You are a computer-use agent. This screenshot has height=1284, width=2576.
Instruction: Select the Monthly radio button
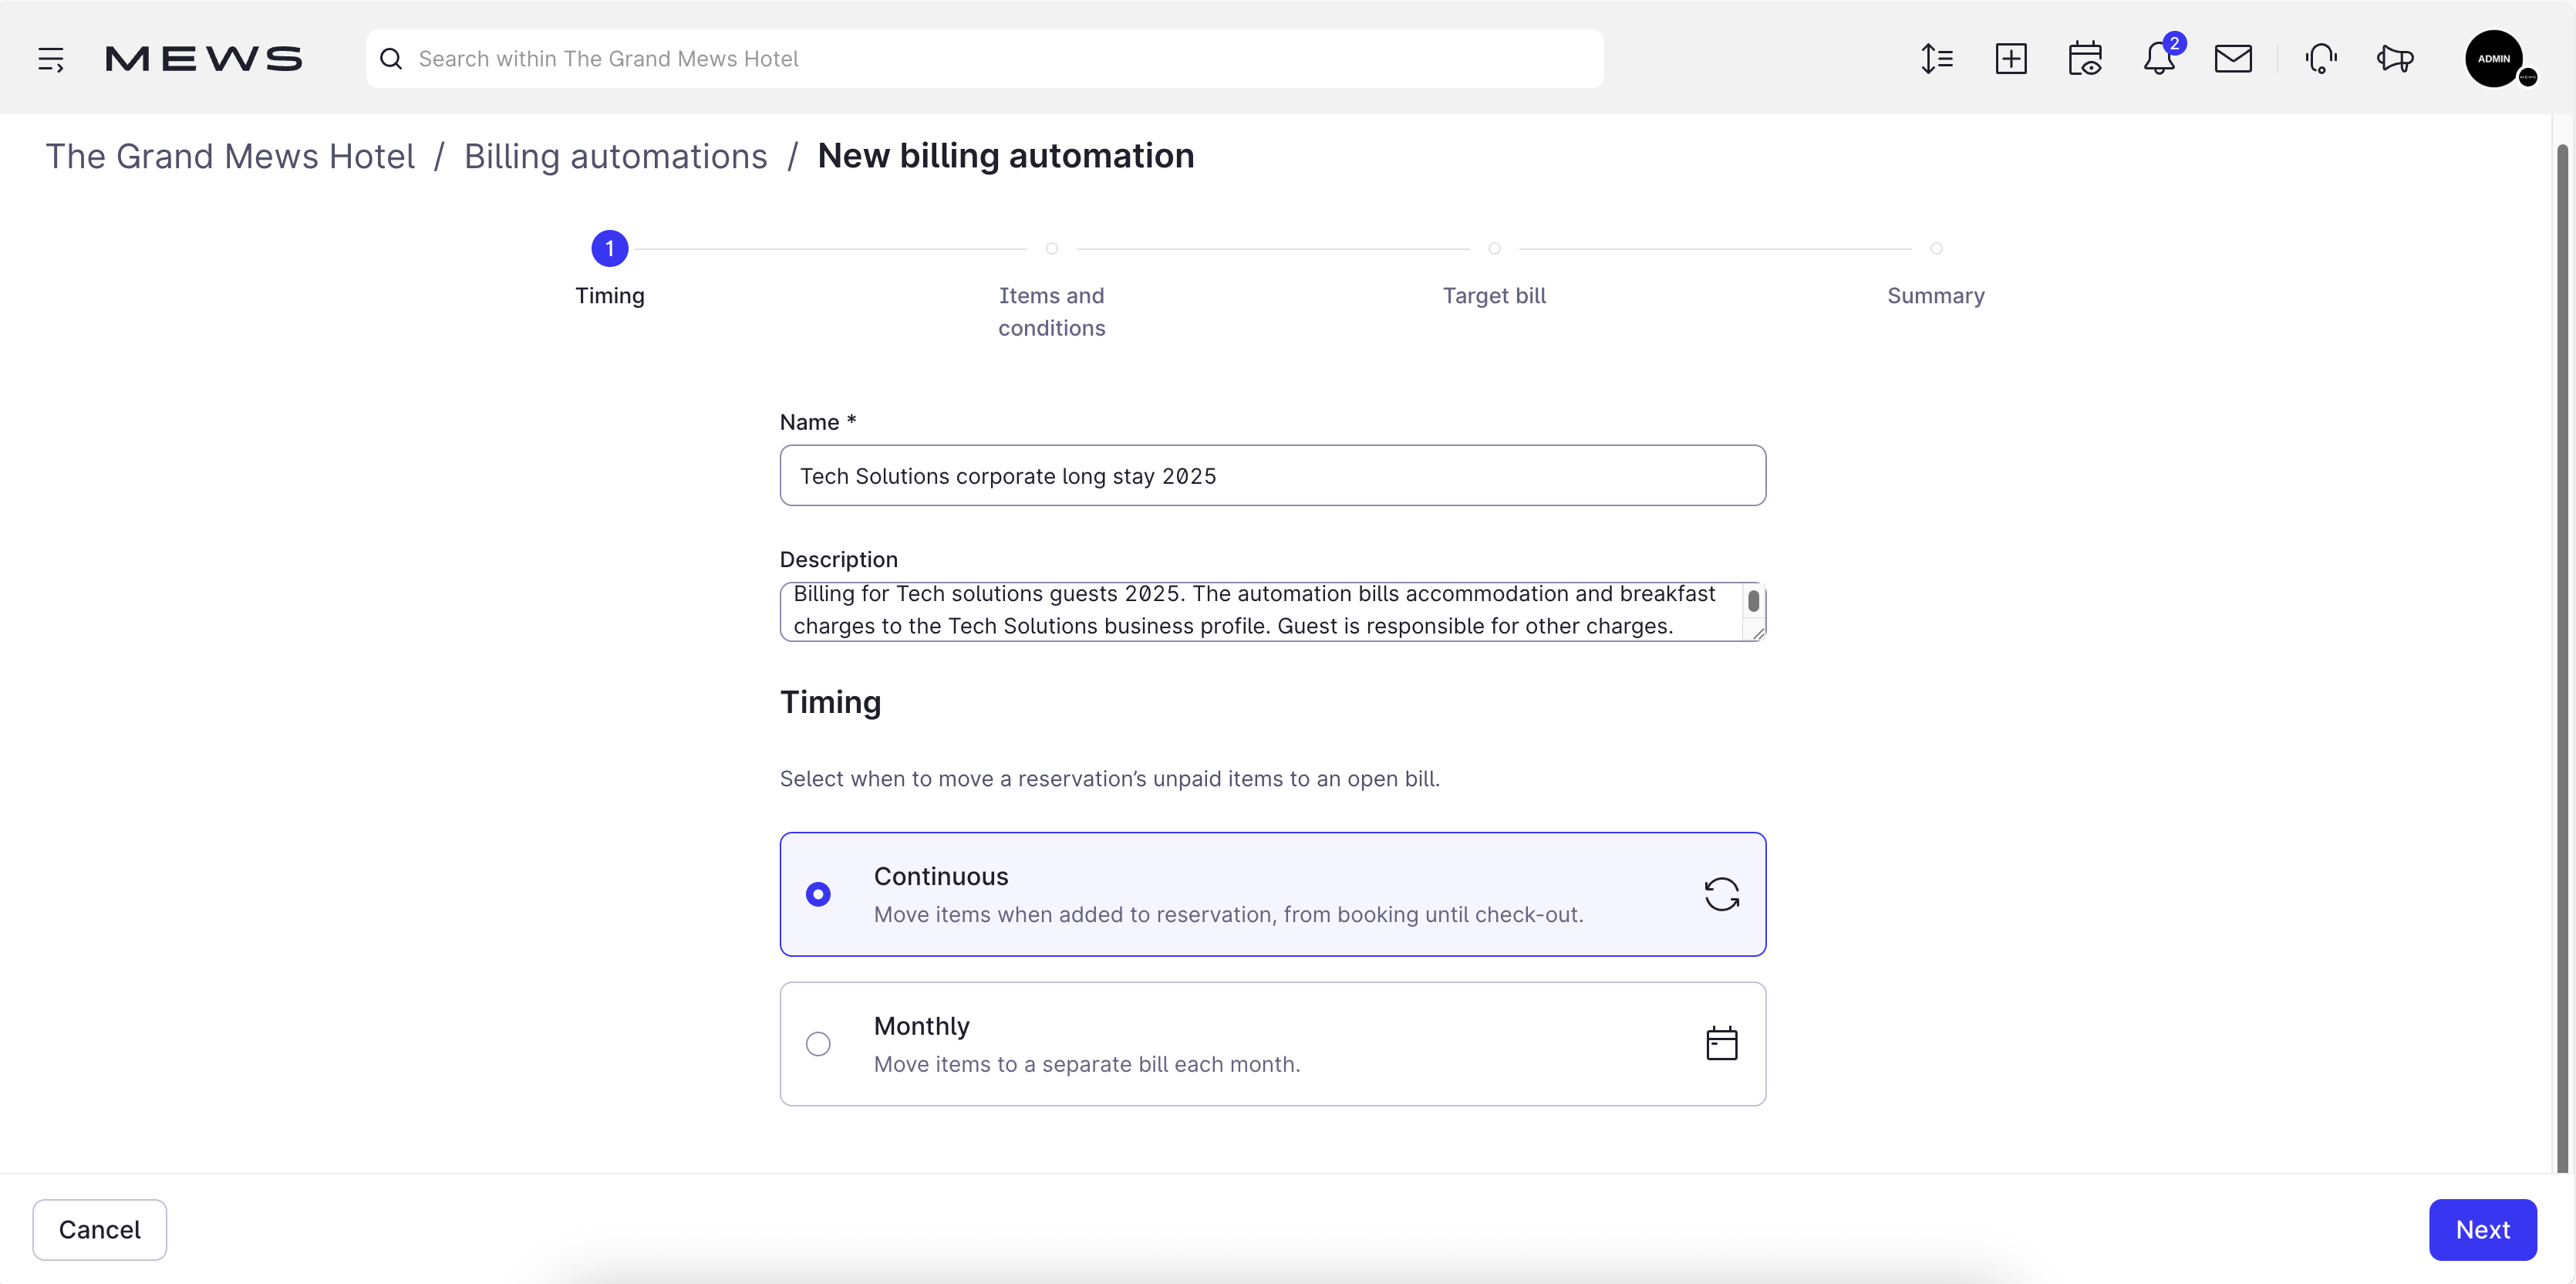(x=818, y=1044)
